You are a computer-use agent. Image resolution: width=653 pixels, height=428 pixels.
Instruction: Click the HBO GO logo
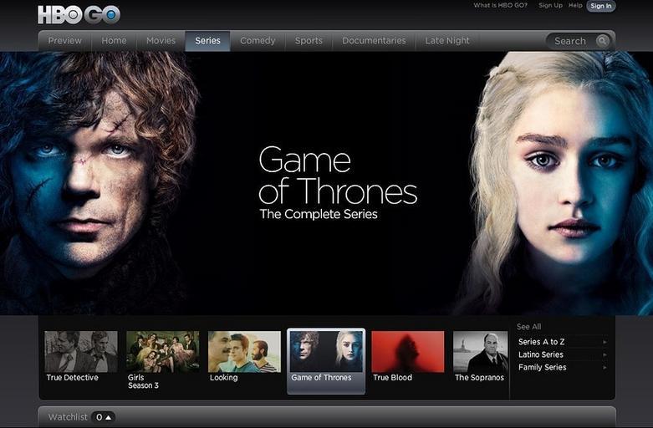click(x=79, y=14)
